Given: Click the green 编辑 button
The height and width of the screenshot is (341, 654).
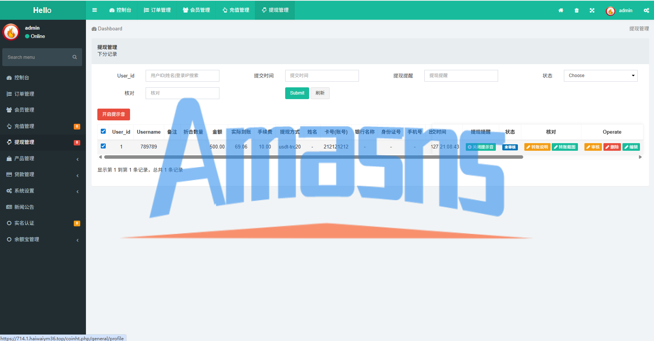Looking at the screenshot, I should click(x=631, y=147).
